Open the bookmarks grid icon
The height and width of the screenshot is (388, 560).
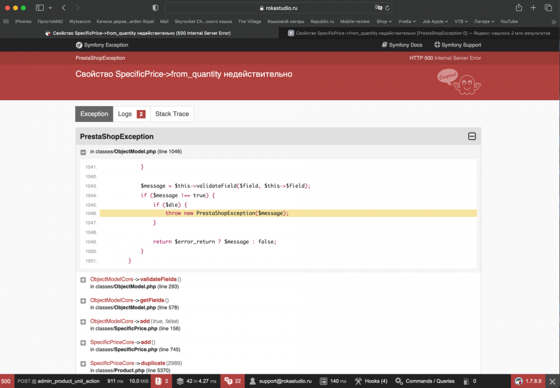(x=6, y=21)
